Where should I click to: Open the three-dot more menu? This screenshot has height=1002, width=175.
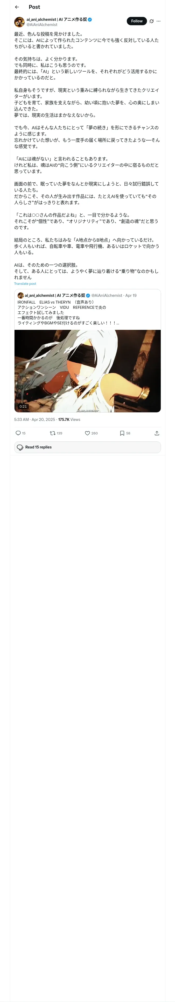click(x=158, y=21)
